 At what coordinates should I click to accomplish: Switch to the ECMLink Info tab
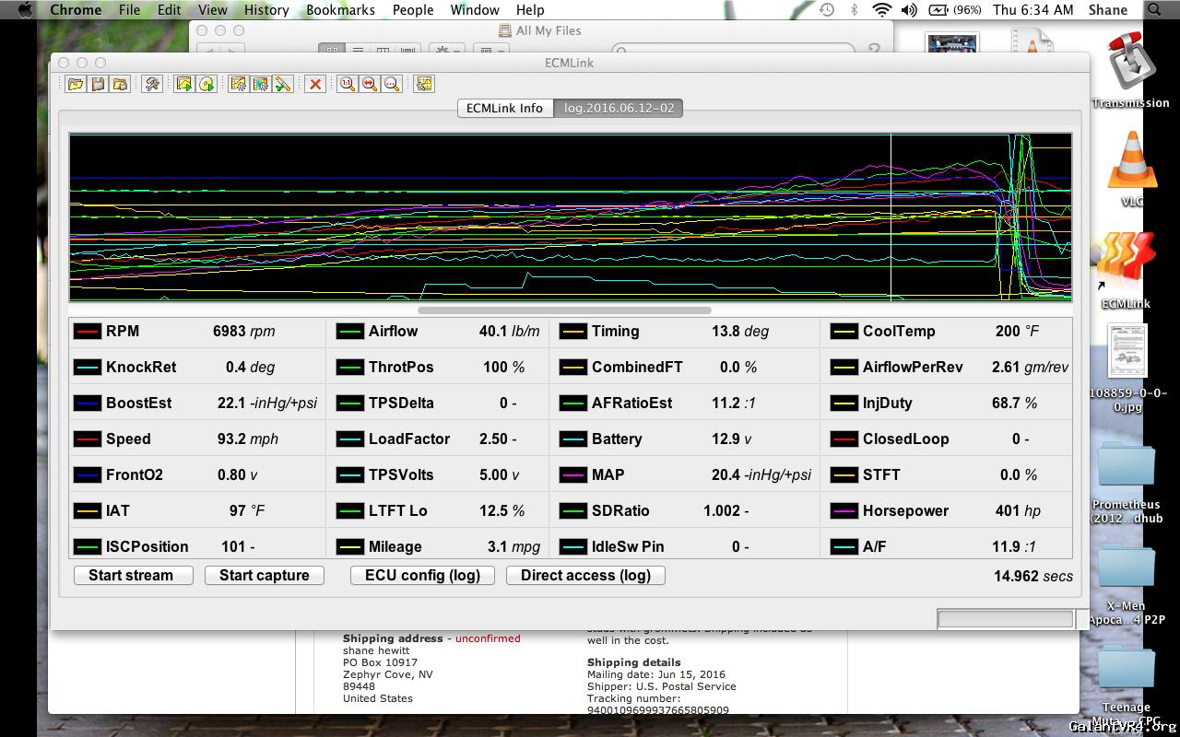[x=504, y=108]
